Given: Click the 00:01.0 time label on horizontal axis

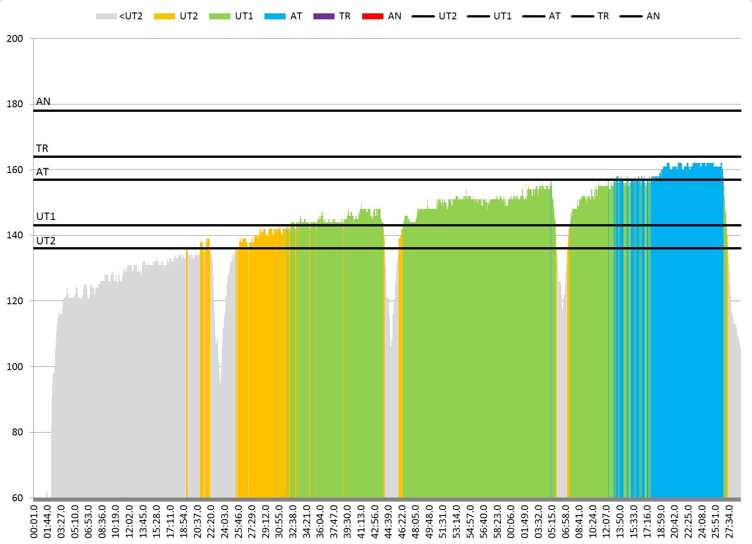Looking at the screenshot, I should pyautogui.click(x=34, y=521).
